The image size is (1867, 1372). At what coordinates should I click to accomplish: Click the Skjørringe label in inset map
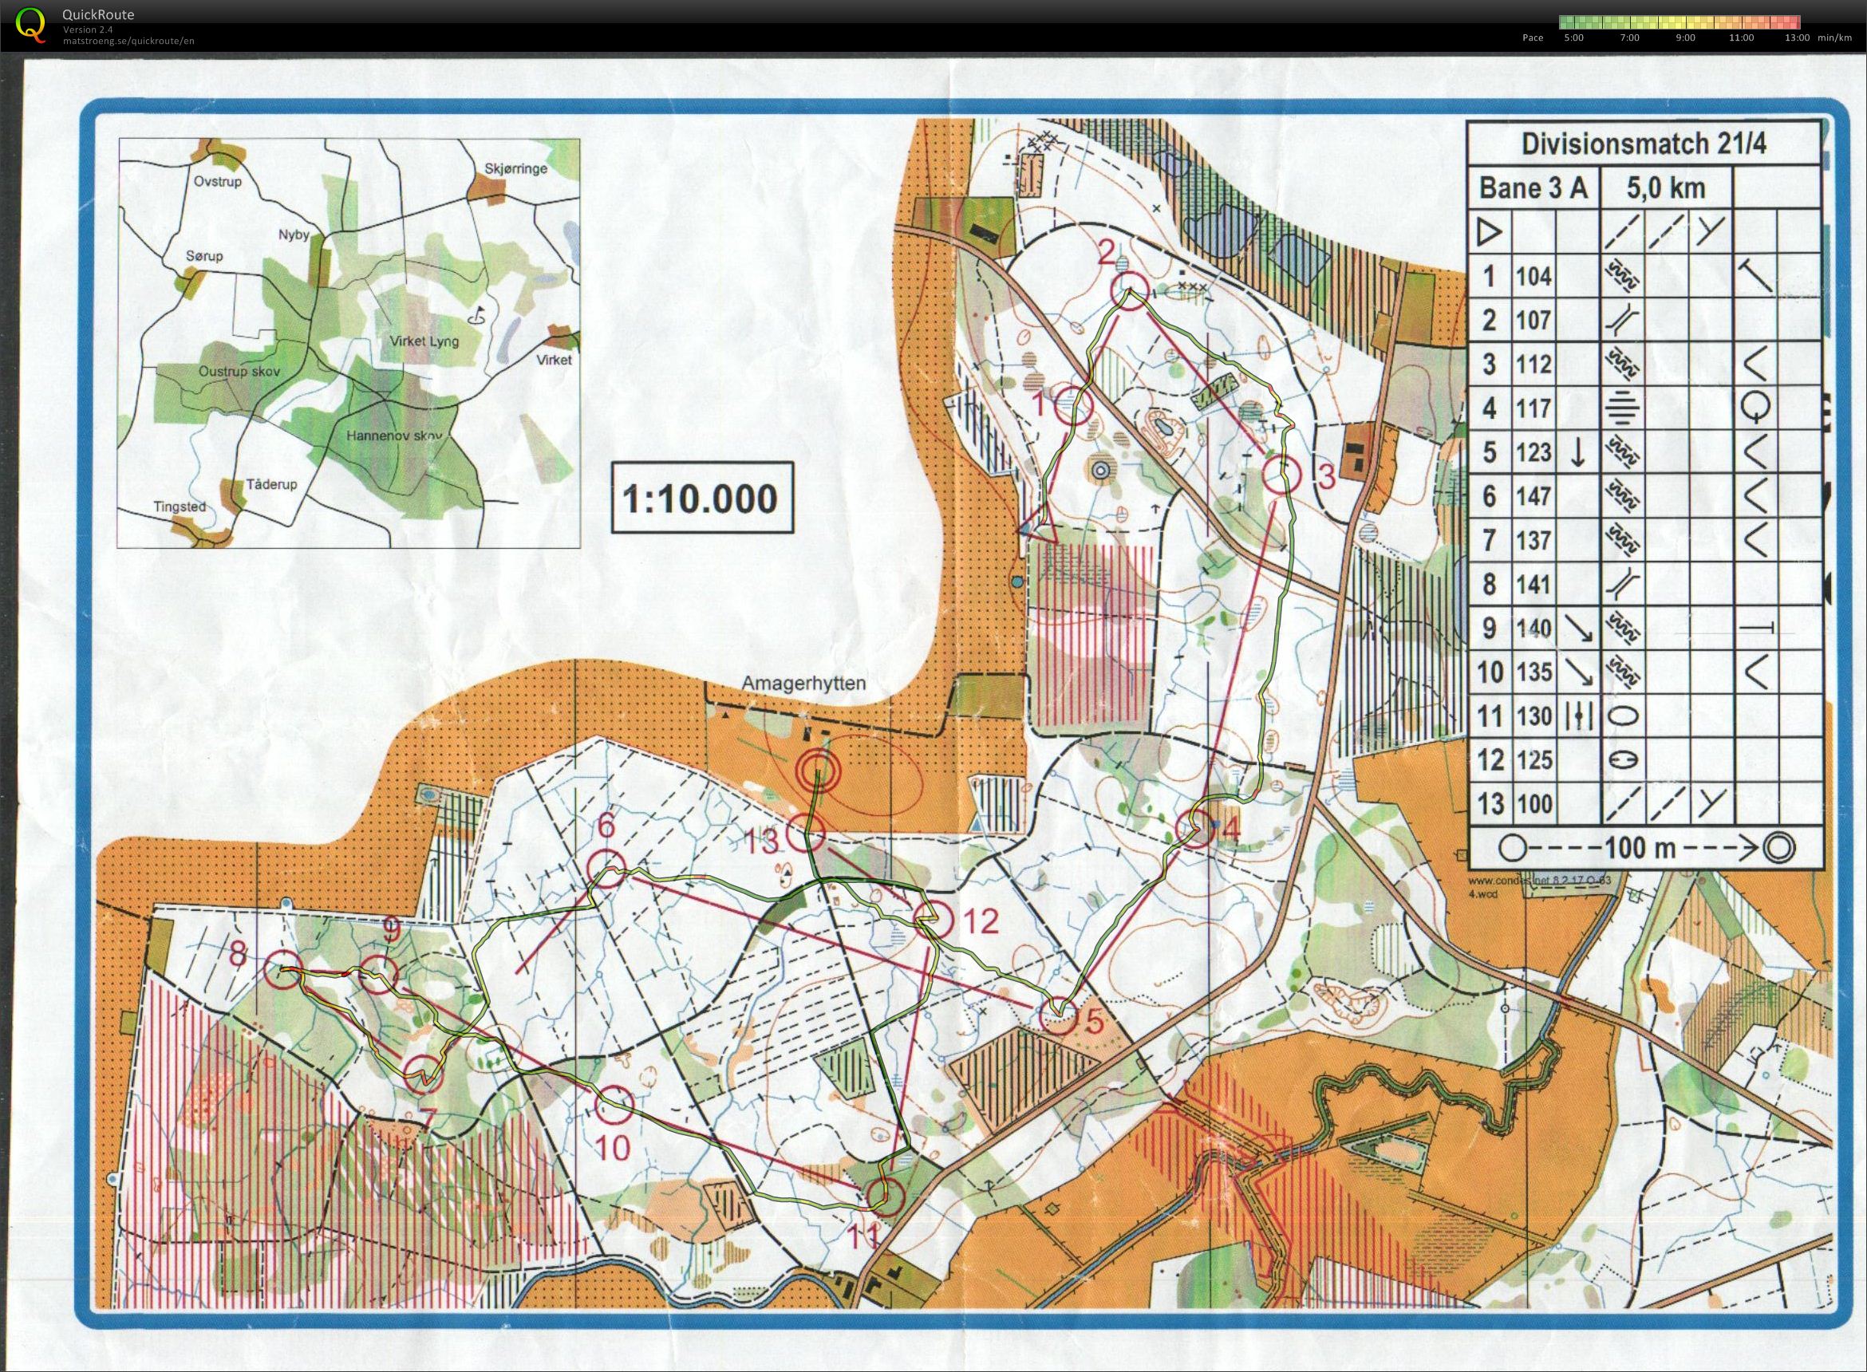[x=515, y=168]
